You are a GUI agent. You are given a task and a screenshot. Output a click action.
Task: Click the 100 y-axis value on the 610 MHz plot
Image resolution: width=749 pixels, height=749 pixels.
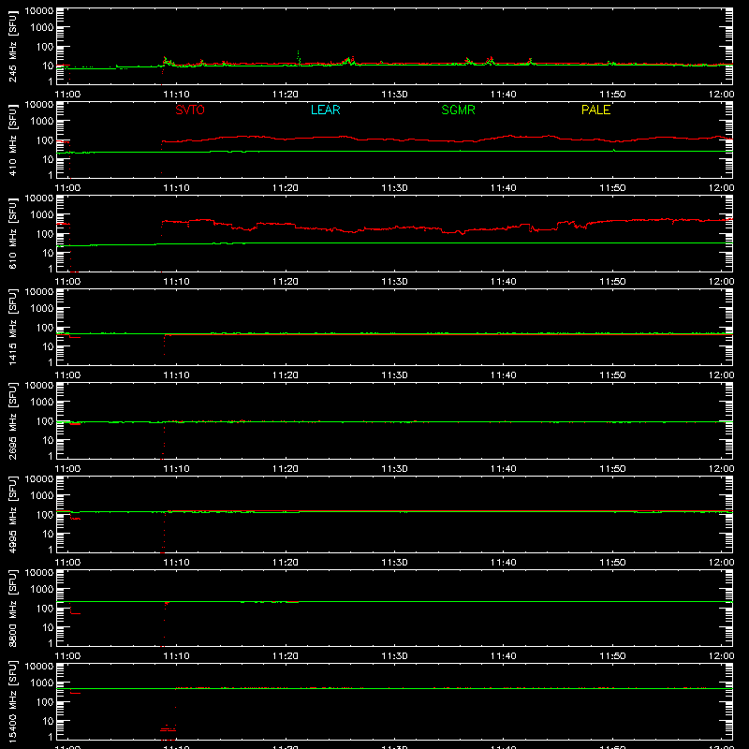45,234
